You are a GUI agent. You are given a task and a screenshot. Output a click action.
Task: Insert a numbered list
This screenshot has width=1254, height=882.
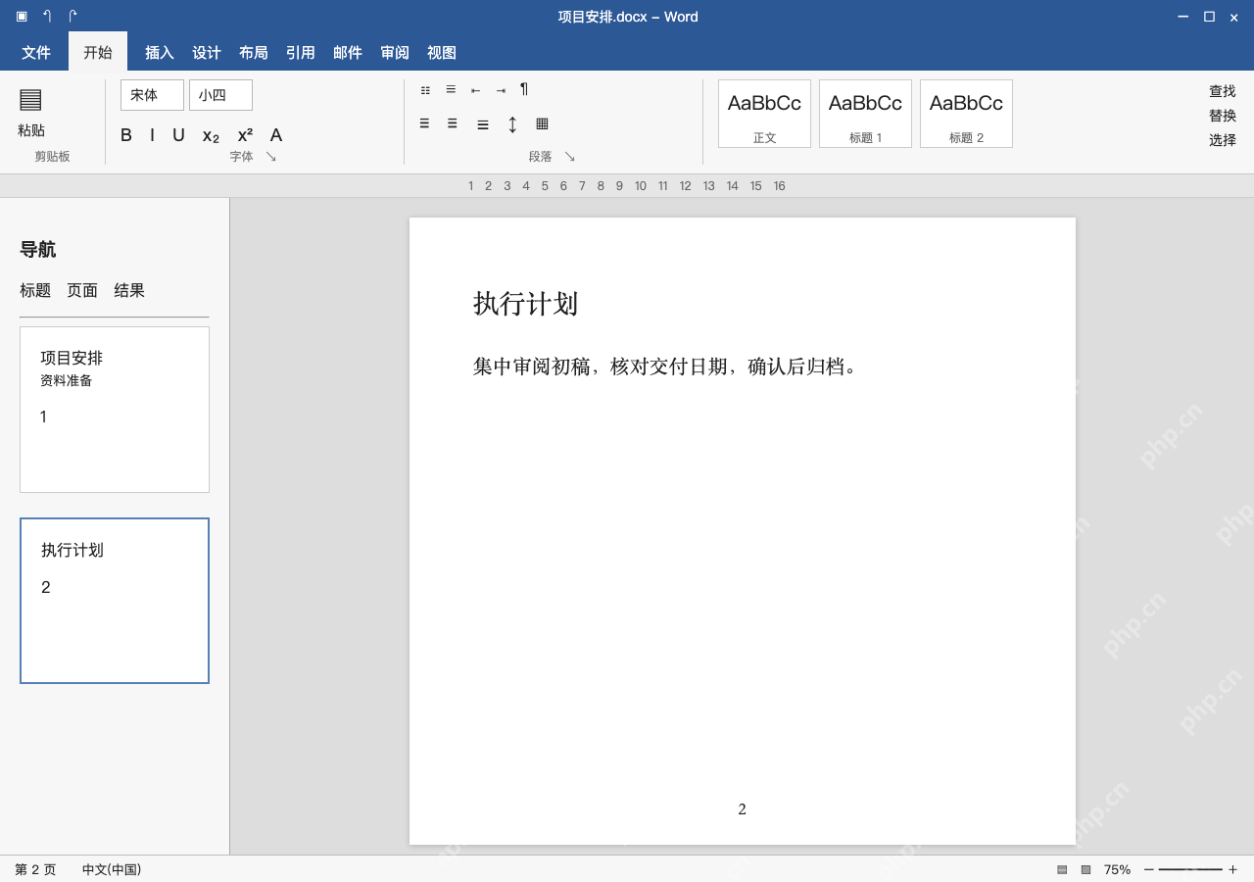point(451,89)
